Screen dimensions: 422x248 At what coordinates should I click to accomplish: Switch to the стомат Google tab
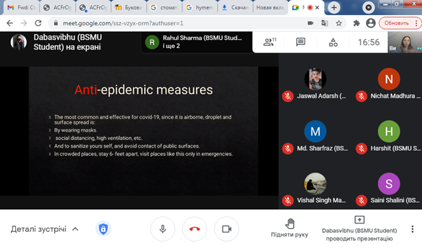point(165,8)
